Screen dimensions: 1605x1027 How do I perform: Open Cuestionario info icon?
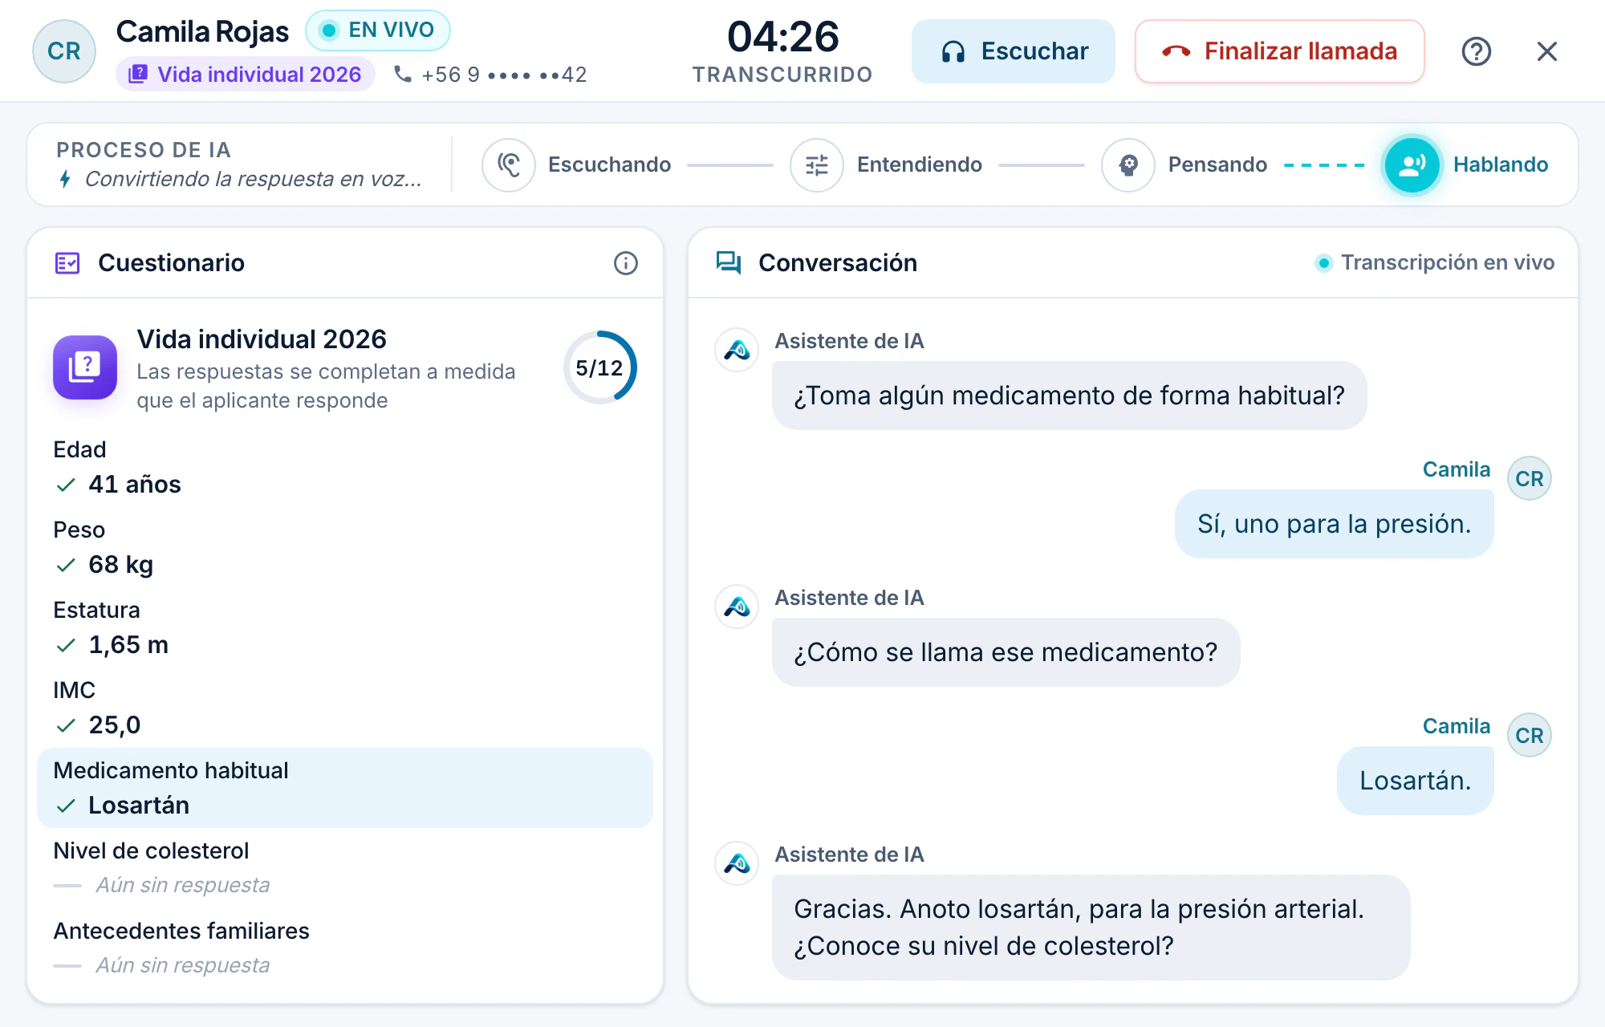pyautogui.click(x=626, y=263)
